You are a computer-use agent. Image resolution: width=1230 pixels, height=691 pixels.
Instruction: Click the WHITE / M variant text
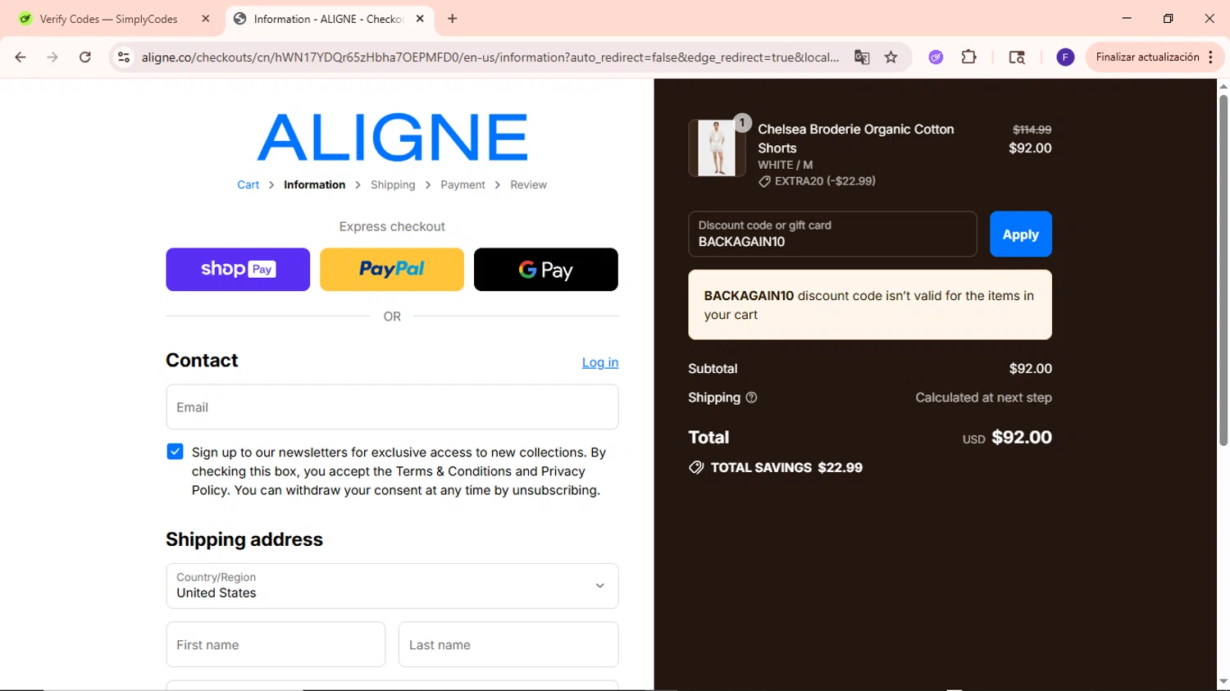point(786,165)
